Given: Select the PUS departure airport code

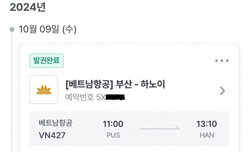Looking at the screenshot, I should click(x=113, y=135).
